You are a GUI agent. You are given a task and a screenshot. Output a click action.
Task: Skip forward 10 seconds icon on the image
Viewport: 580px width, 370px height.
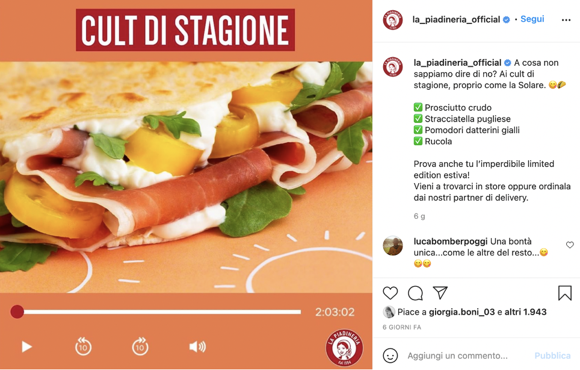(x=140, y=346)
